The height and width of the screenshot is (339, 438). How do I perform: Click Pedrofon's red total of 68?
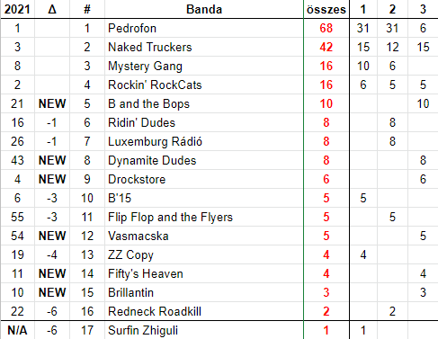click(x=326, y=28)
